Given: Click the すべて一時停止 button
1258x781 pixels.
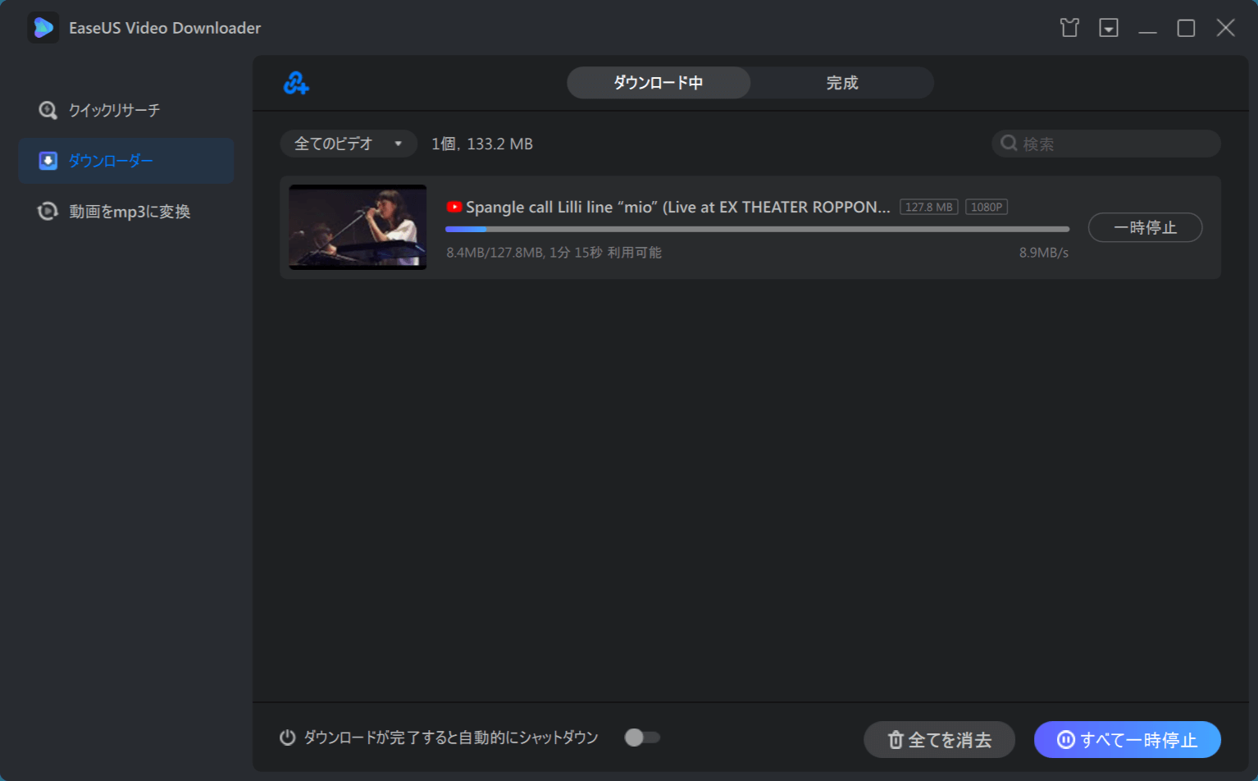Looking at the screenshot, I should point(1127,740).
